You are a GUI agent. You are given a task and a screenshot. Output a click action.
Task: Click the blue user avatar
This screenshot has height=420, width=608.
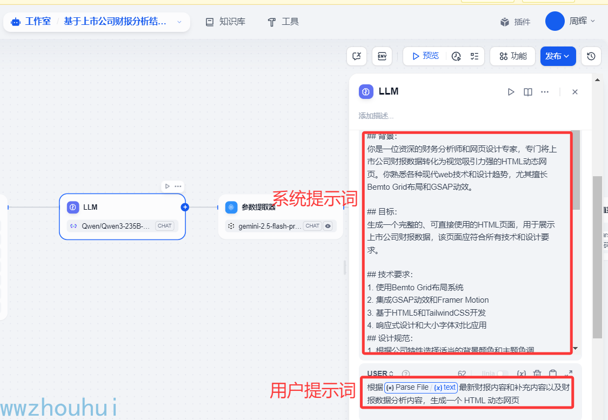point(555,21)
